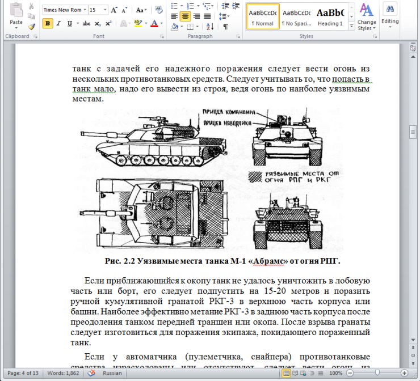Switch to Draft view
Viewport: 420px width, 381px height.
(321, 373)
